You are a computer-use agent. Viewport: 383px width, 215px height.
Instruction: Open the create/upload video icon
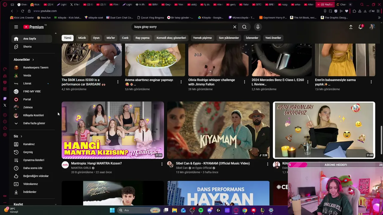pos(351,27)
